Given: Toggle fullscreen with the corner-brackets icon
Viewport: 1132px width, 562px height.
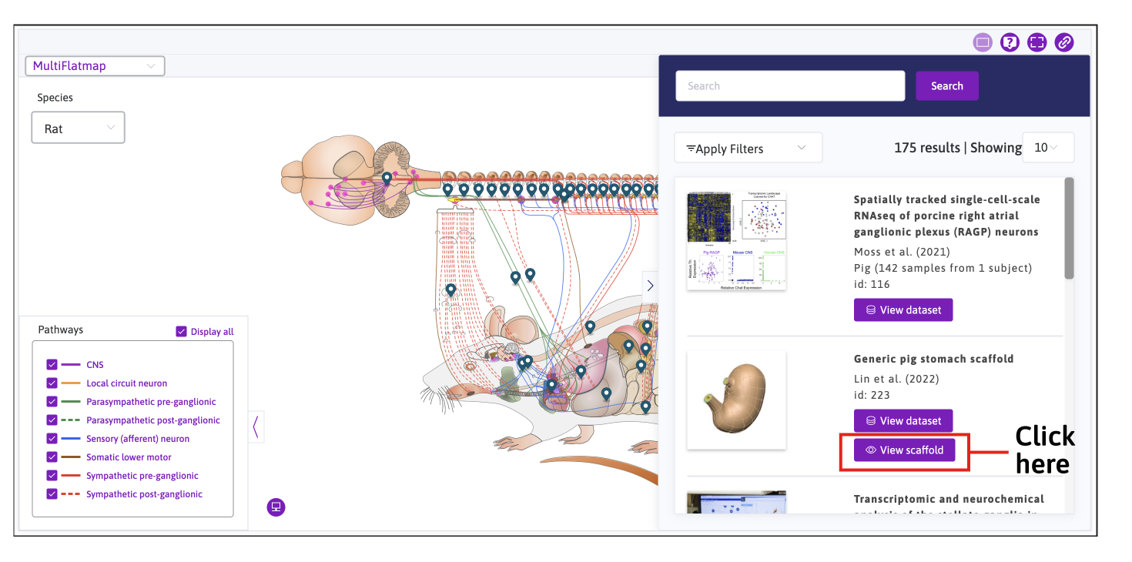Looking at the screenshot, I should click(x=1037, y=42).
